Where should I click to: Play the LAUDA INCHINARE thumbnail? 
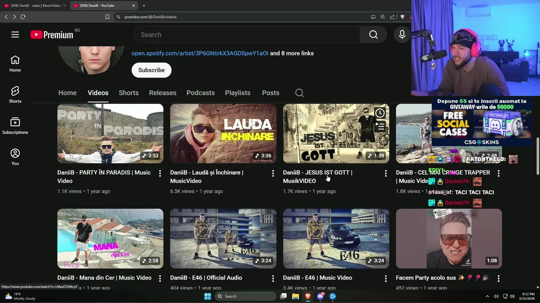coord(223,133)
